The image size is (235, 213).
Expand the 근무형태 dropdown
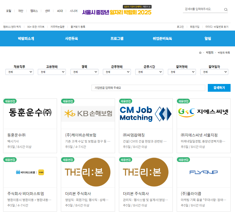point(117,72)
